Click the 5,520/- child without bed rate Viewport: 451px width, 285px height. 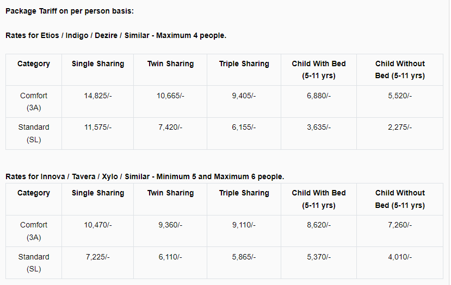click(400, 96)
